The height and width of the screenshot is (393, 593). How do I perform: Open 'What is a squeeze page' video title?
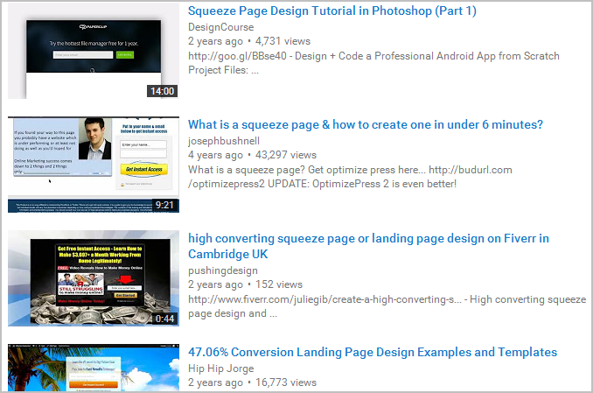[366, 124]
